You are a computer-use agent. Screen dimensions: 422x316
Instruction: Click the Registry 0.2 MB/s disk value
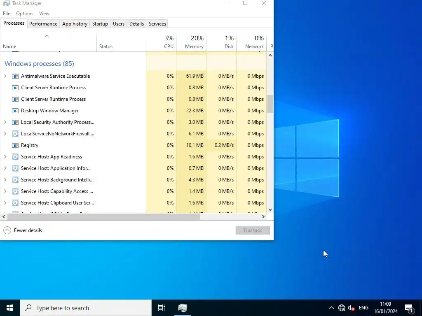224,145
